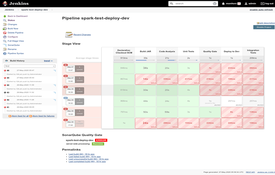This screenshot has height=175, width=275.
Task: Open console output icon for build #2
Action: click(x=55, y=100)
